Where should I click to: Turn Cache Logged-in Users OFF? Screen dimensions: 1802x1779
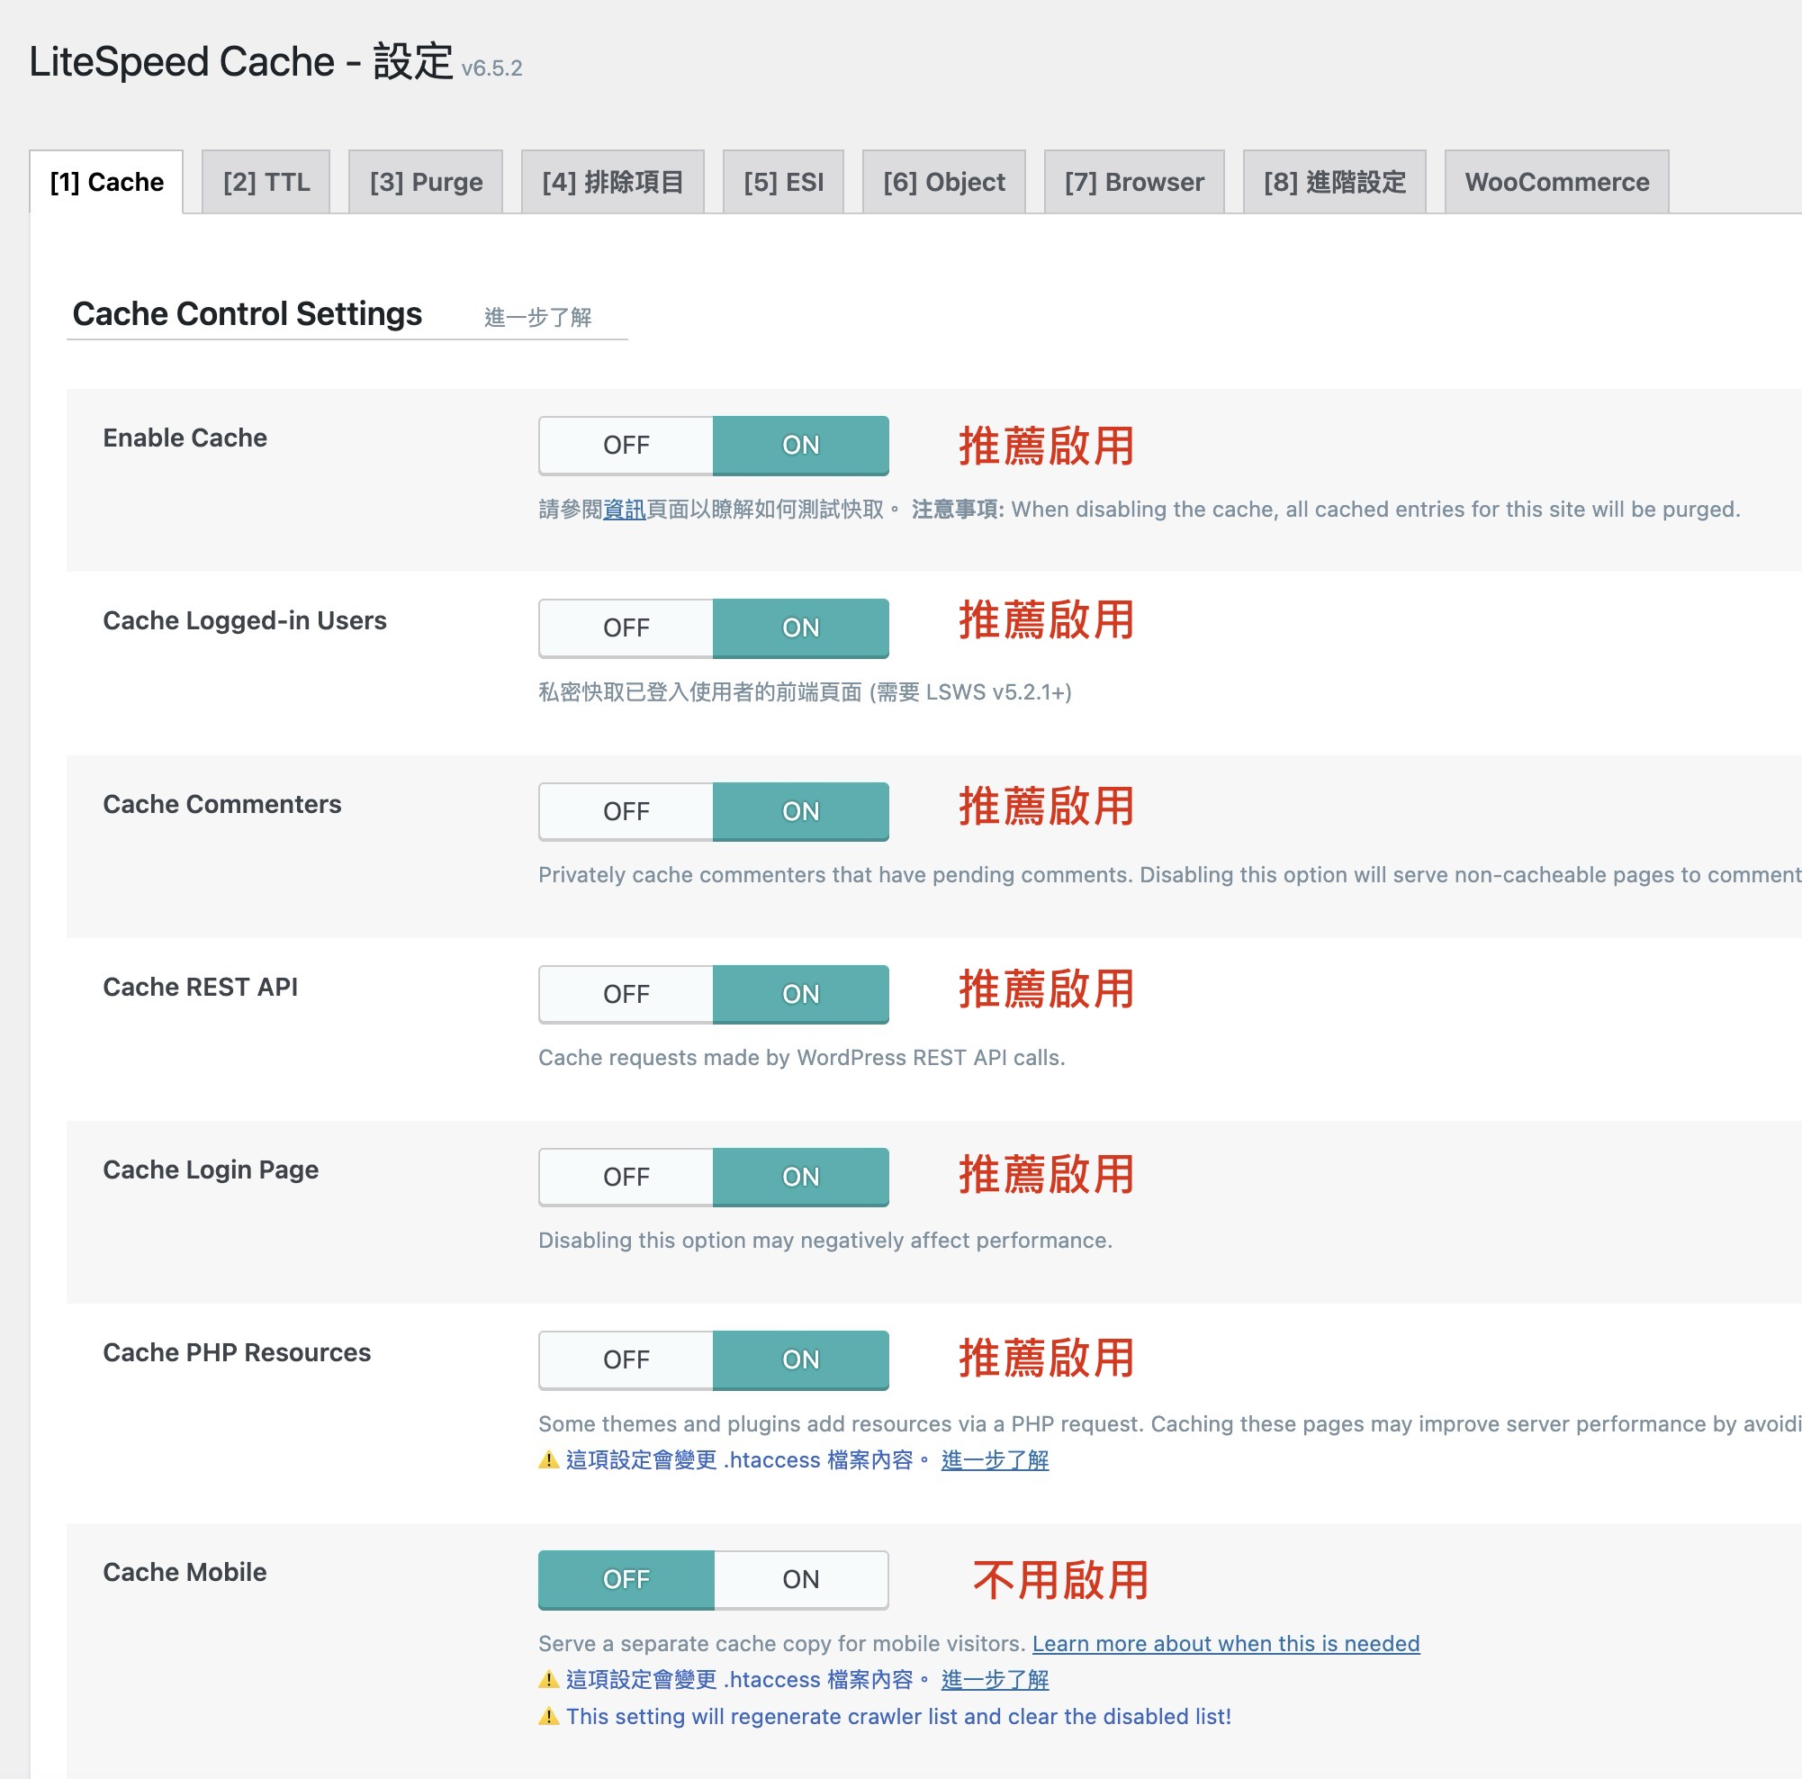pyautogui.click(x=626, y=628)
